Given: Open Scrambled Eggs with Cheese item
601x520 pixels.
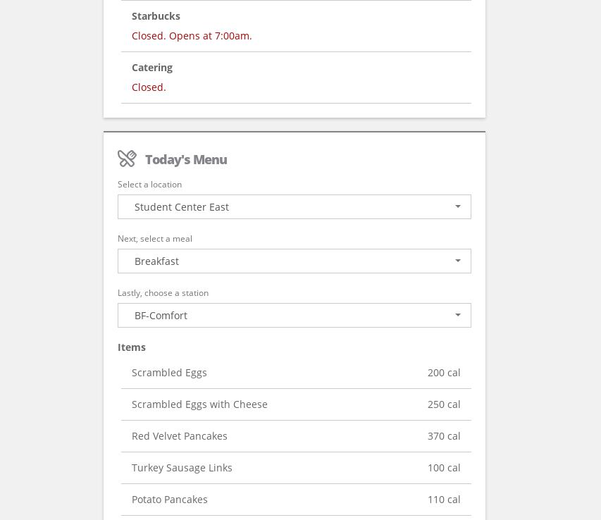Looking at the screenshot, I should click(199, 404).
